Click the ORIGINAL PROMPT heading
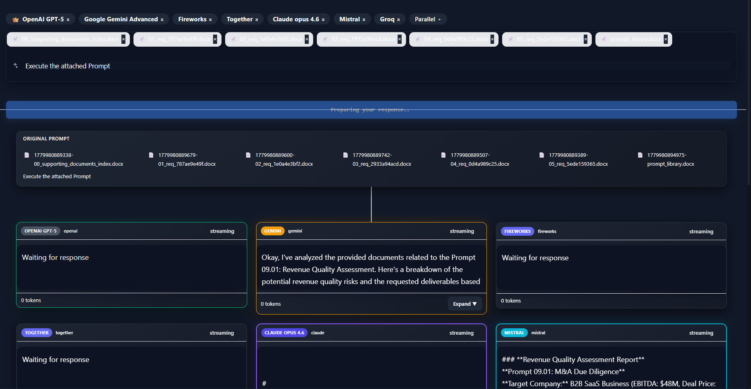This screenshot has height=389, width=751. point(46,139)
